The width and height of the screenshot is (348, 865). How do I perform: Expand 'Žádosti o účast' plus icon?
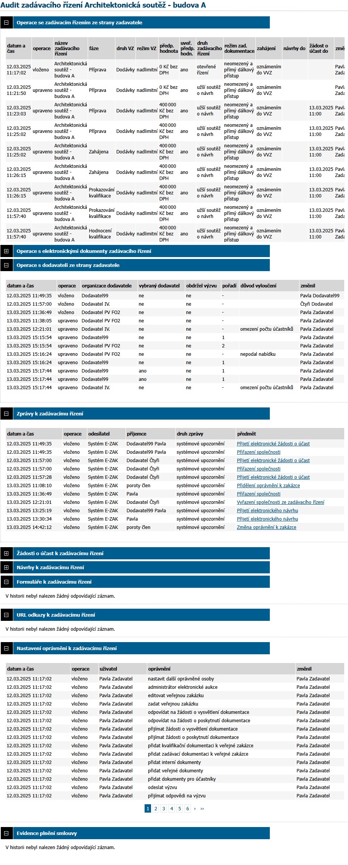click(x=6, y=554)
